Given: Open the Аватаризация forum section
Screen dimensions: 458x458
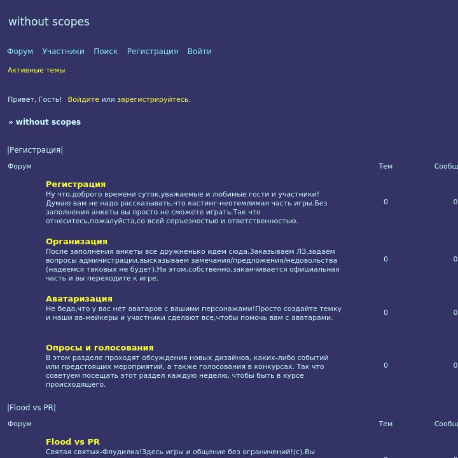Looking at the screenshot, I should point(79,299).
